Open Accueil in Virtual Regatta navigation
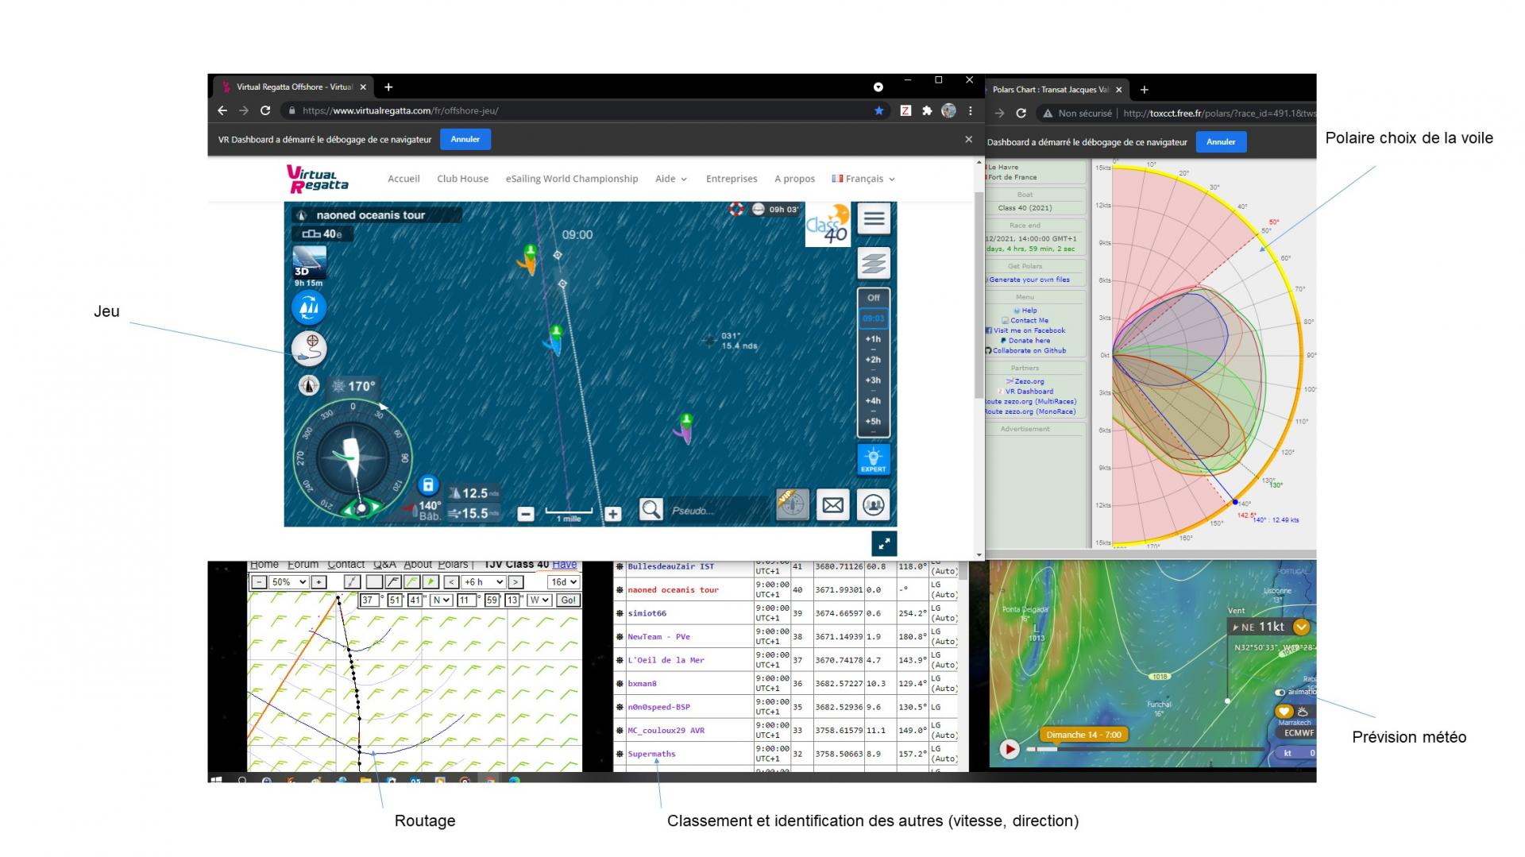The width and height of the screenshot is (1525, 857). click(403, 179)
